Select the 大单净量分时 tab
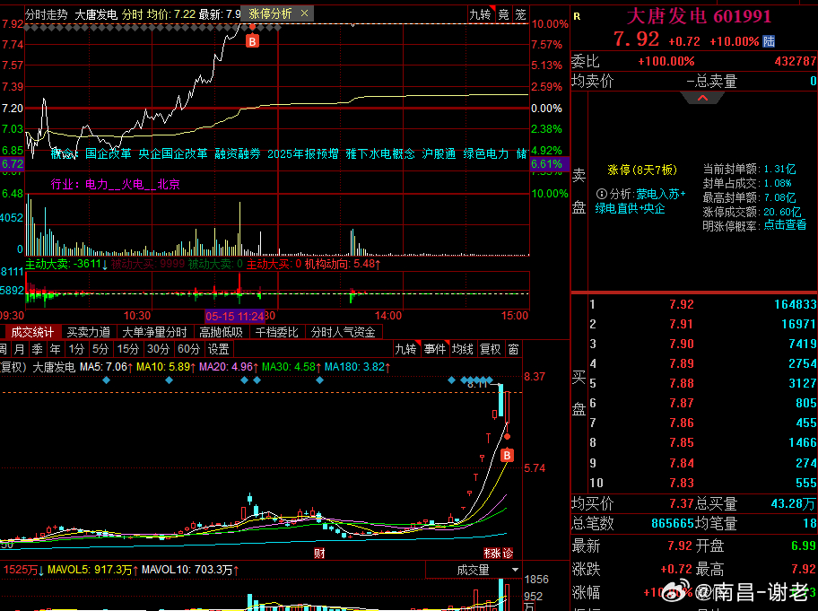Image resolution: width=818 pixels, height=611 pixels. click(154, 332)
